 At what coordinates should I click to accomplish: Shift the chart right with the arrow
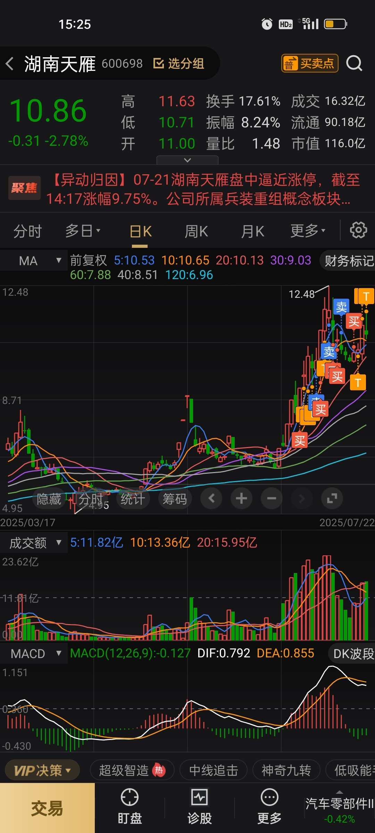click(302, 498)
